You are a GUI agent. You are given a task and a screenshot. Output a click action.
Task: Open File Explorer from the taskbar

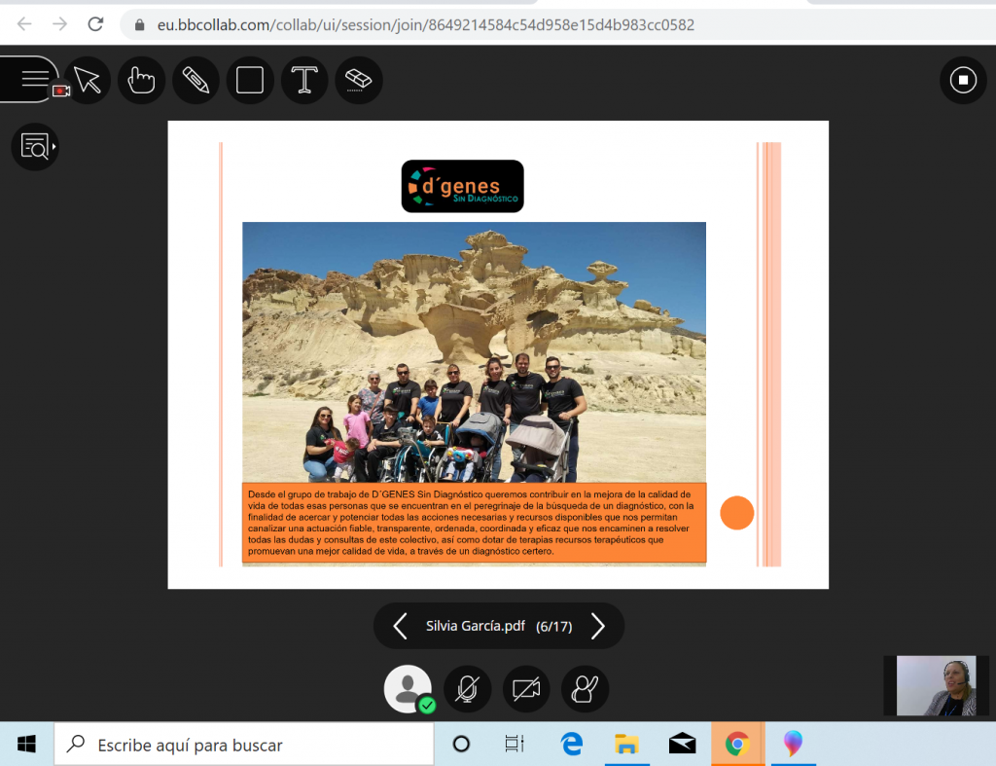click(626, 745)
